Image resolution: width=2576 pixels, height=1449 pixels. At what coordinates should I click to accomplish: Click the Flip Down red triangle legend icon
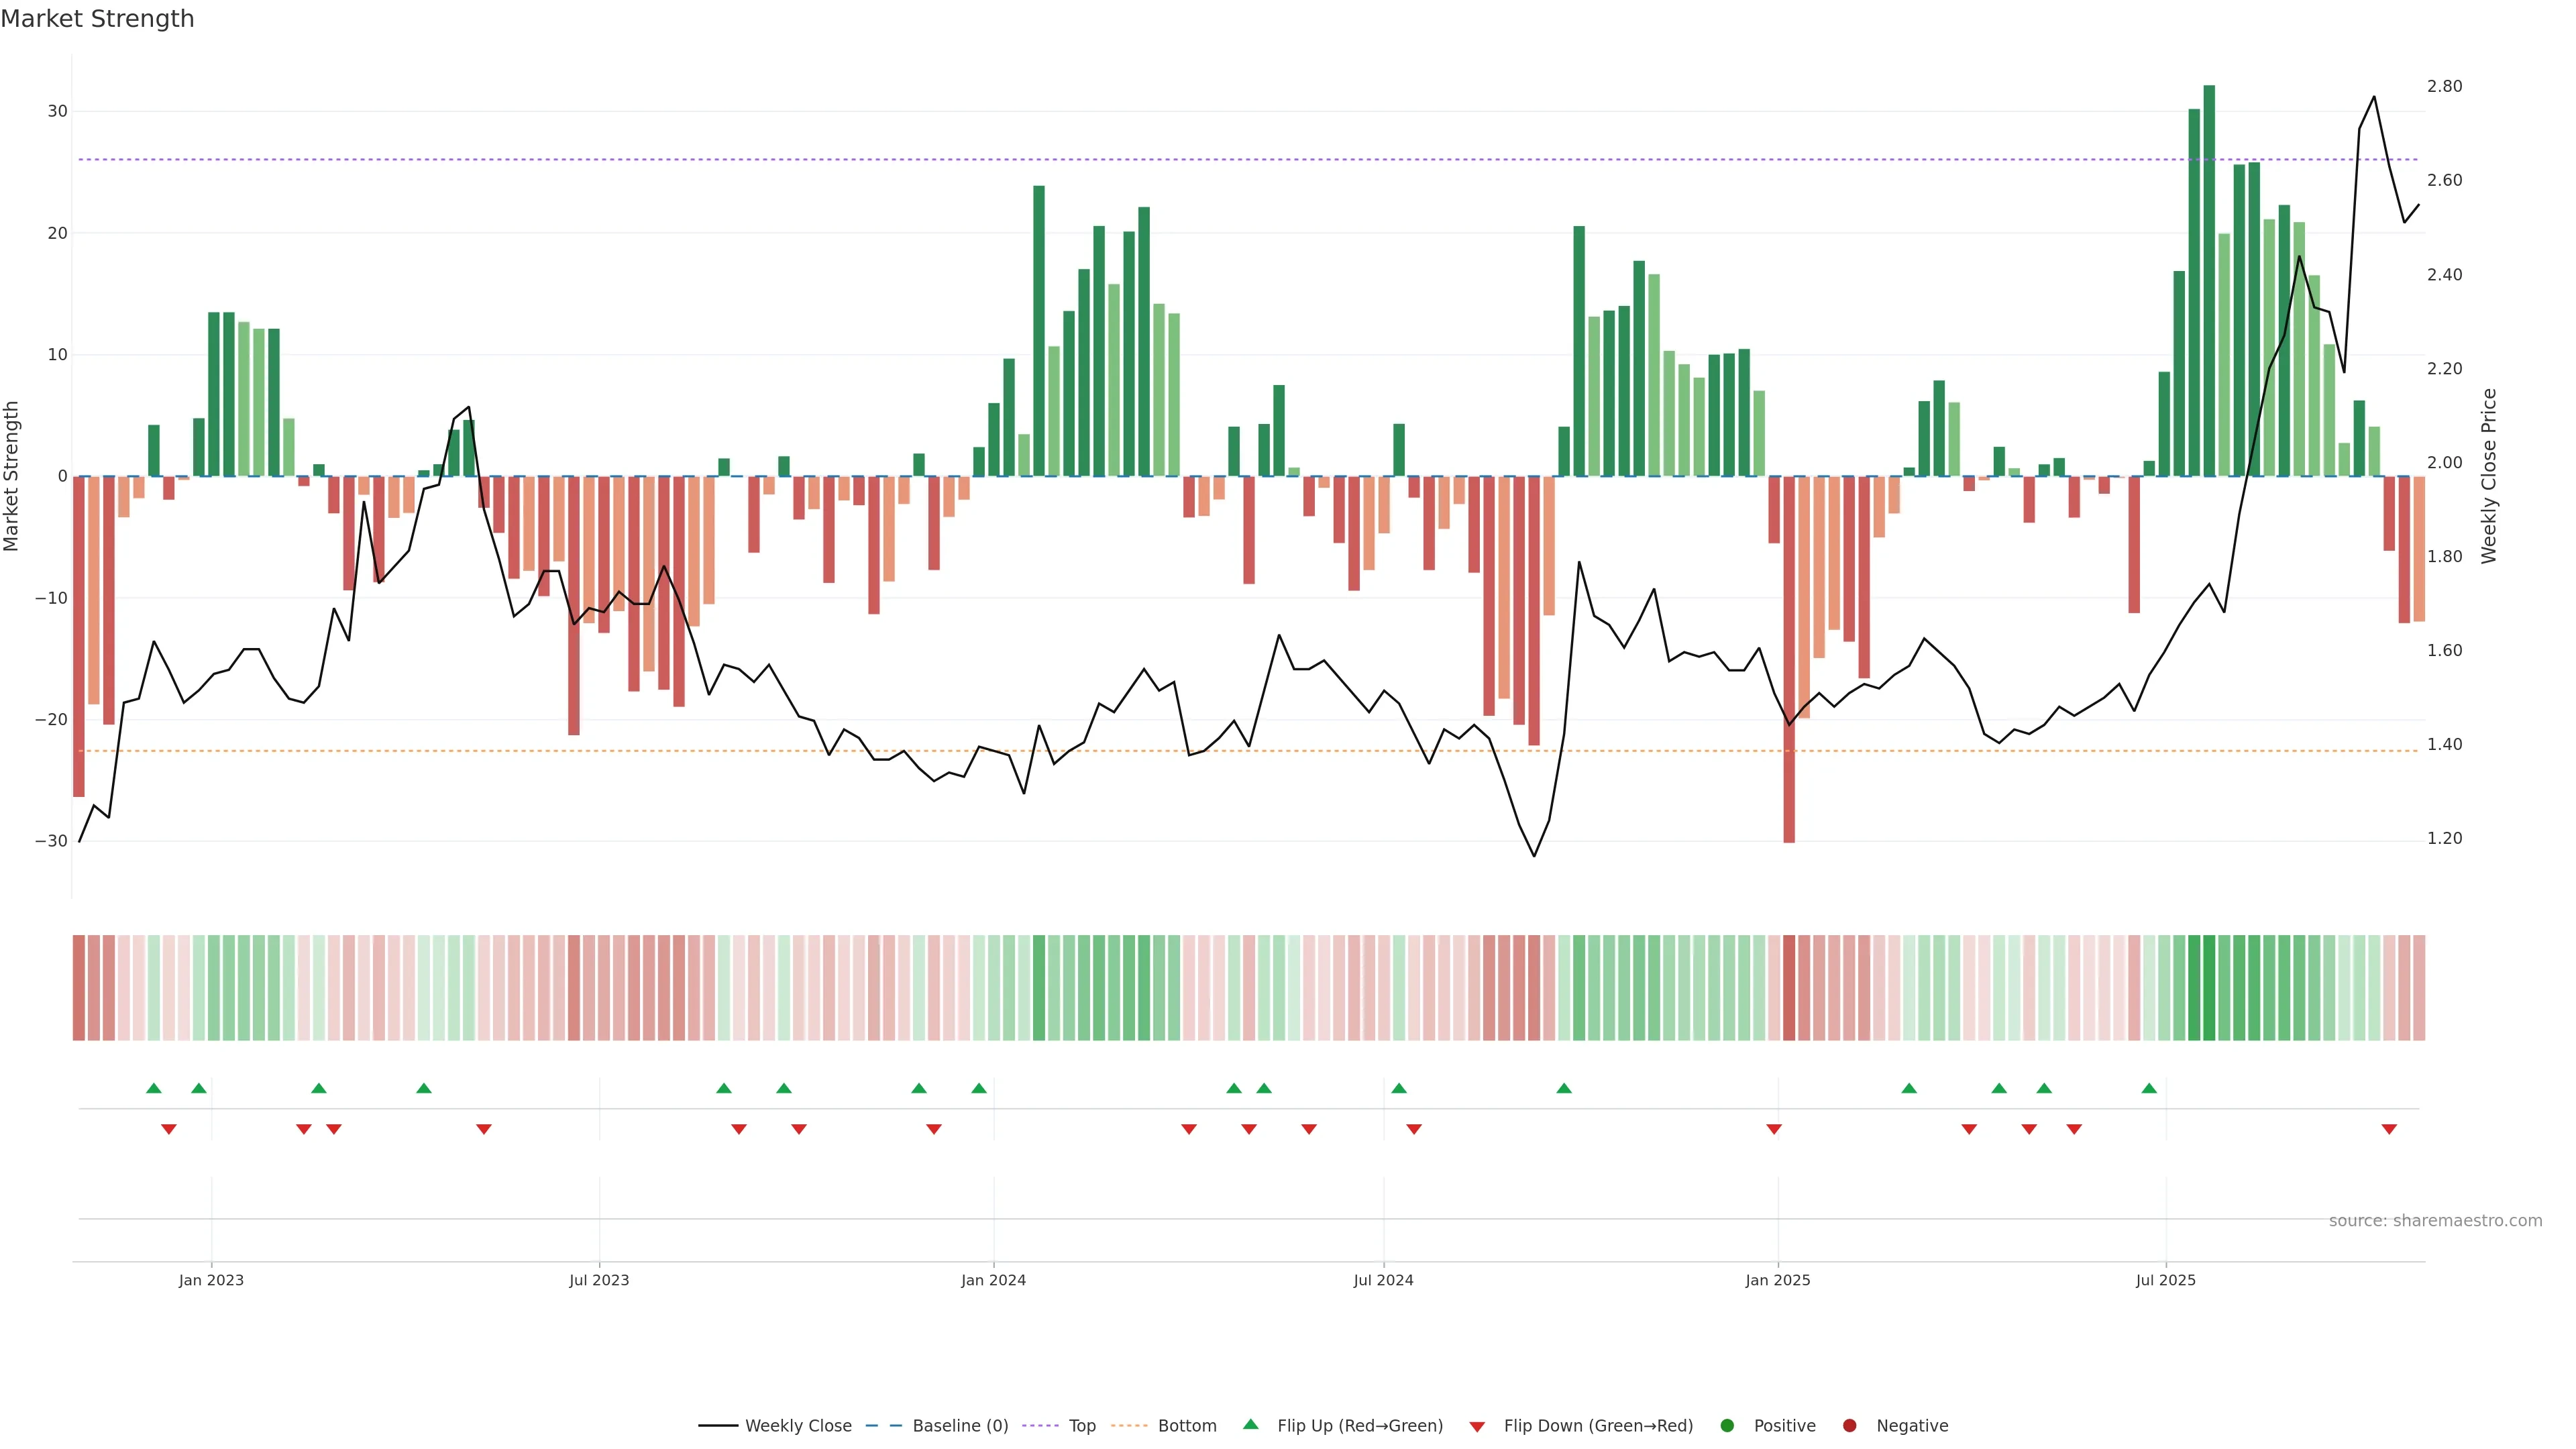tap(1477, 1427)
